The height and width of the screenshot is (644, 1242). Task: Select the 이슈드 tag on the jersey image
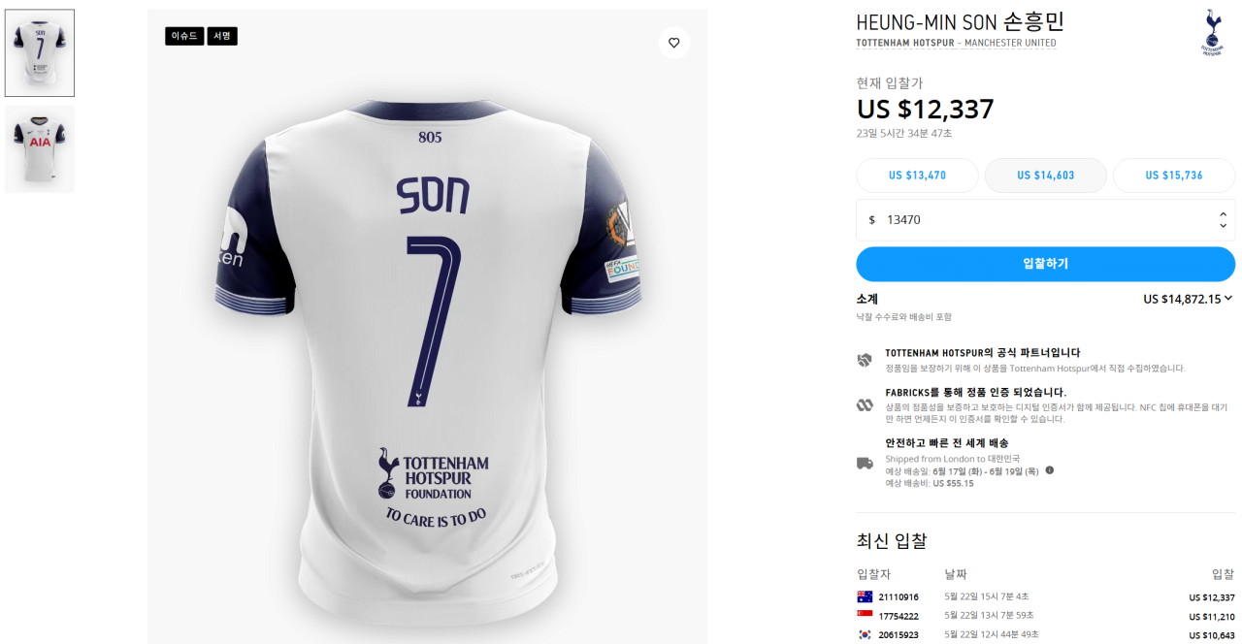coord(184,36)
